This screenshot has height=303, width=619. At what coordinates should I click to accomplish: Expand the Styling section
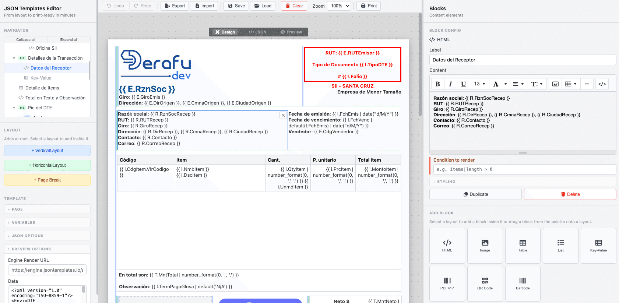tap(523, 182)
